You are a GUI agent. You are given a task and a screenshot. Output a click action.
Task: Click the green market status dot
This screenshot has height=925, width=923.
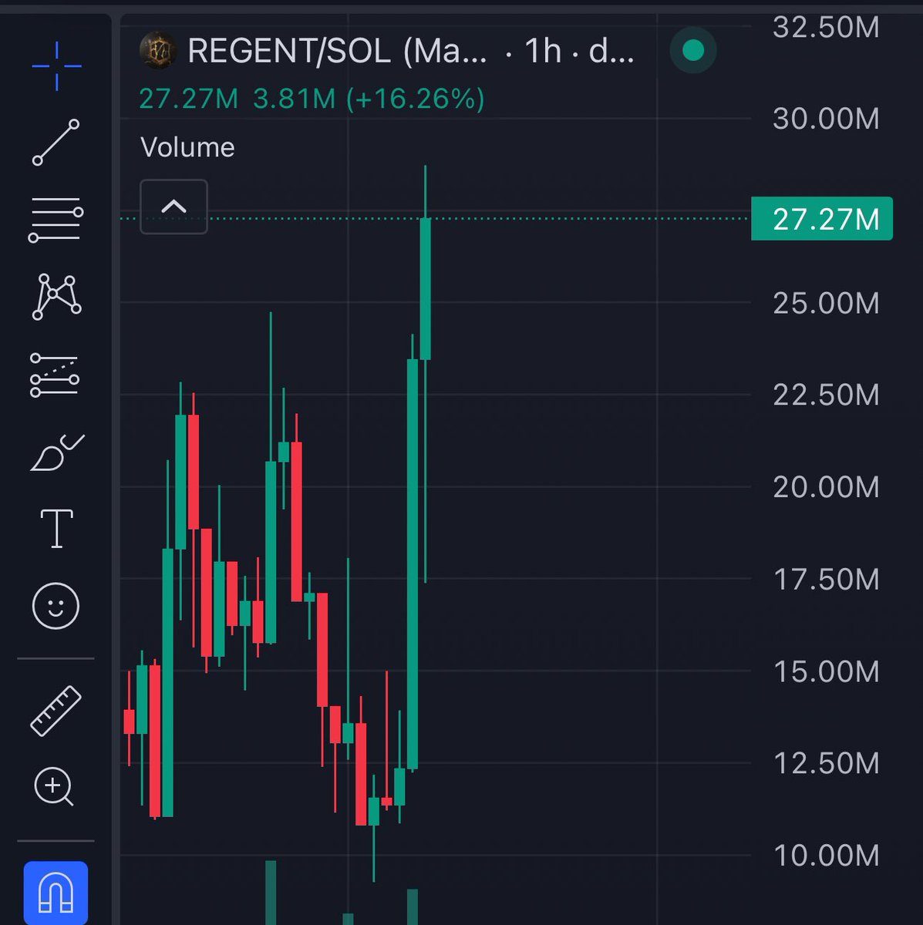[x=693, y=51]
